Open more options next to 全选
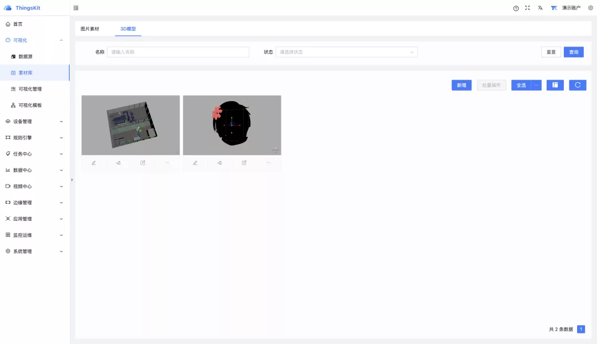 536,85
